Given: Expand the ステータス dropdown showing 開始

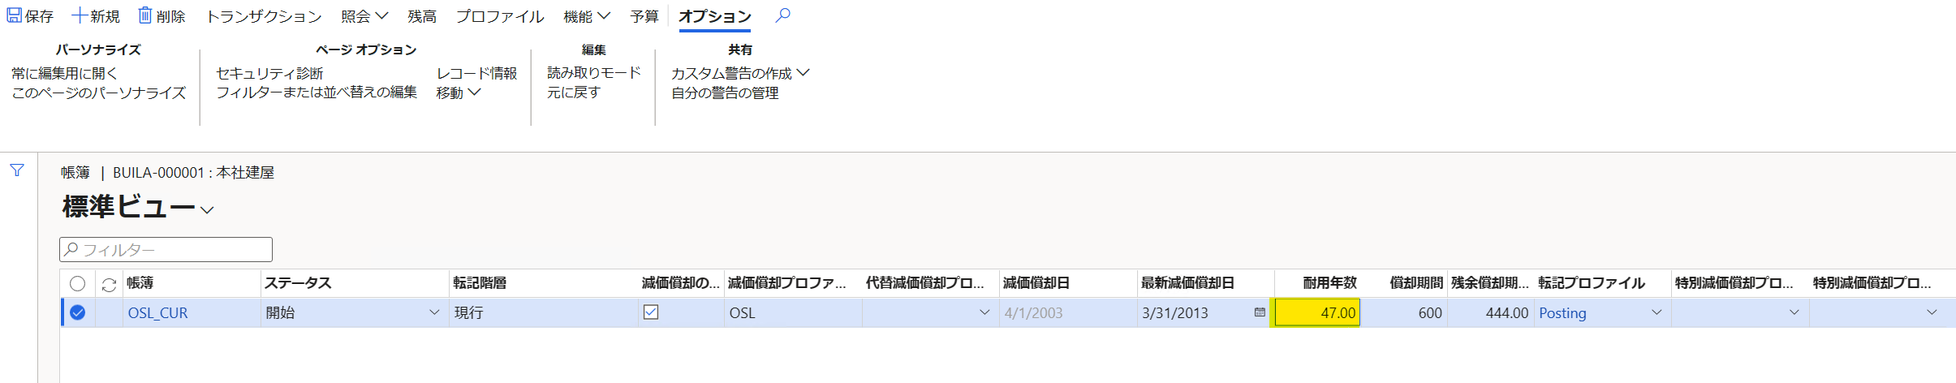Looking at the screenshot, I should pos(434,312).
